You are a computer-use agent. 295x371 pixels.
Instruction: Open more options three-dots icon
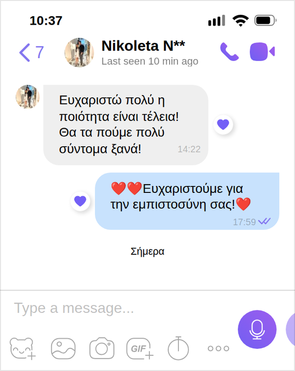coord(218,348)
